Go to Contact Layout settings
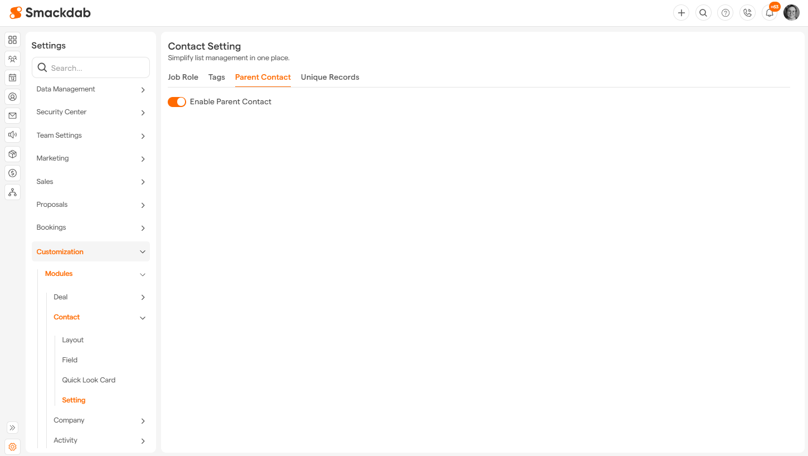The height and width of the screenshot is (456, 808). [73, 340]
